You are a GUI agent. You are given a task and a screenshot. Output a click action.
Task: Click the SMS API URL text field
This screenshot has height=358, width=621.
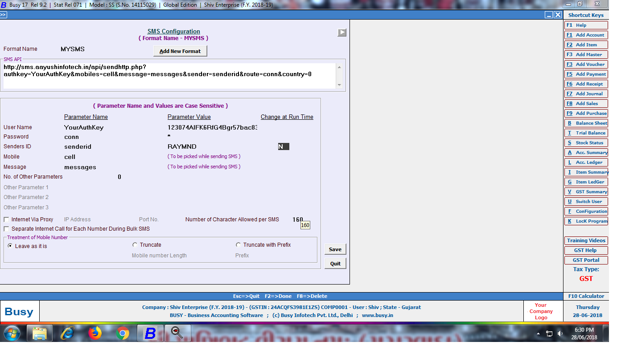pyautogui.click(x=170, y=76)
